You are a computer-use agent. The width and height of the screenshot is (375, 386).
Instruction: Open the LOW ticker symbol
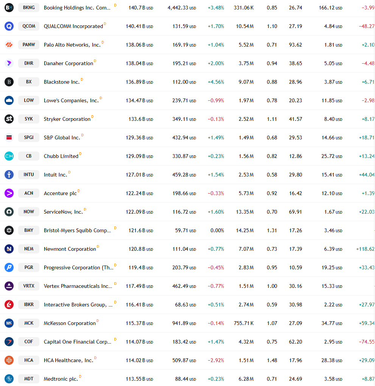coord(29,100)
